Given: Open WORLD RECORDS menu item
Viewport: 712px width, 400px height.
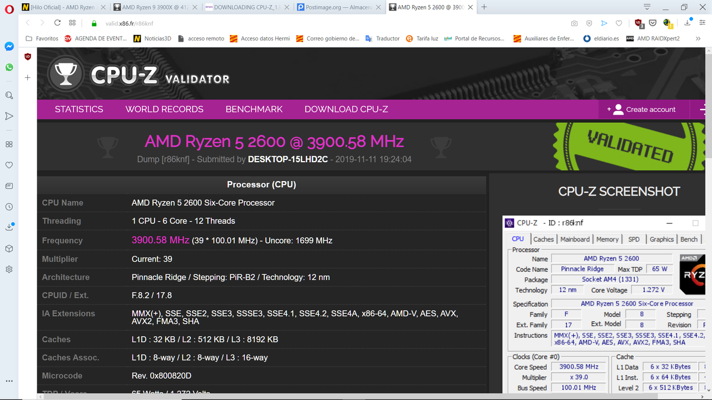Looking at the screenshot, I should point(165,109).
